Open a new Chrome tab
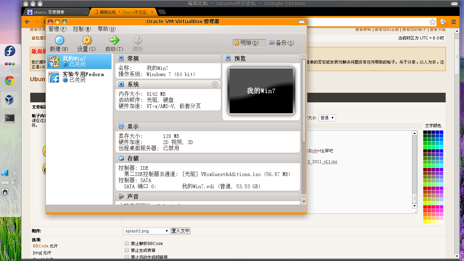 pos(162,12)
